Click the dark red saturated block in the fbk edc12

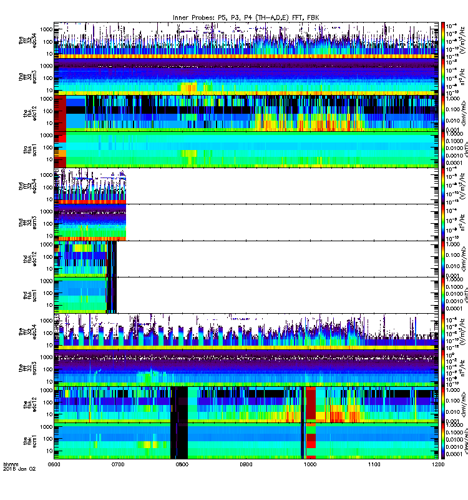(311, 404)
